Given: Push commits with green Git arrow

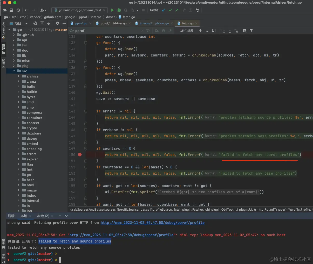Looking at the screenshot, I should (x=177, y=10).
